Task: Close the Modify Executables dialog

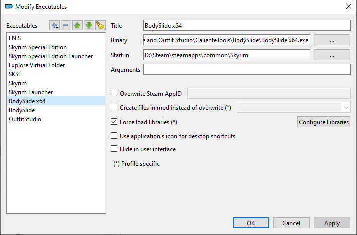Action: (x=349, y=6)
